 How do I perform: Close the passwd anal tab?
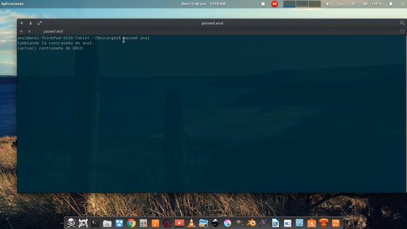coord(29,31)
